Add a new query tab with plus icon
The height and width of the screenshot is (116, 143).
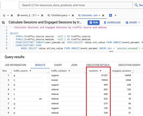click(x=111, y=15)
